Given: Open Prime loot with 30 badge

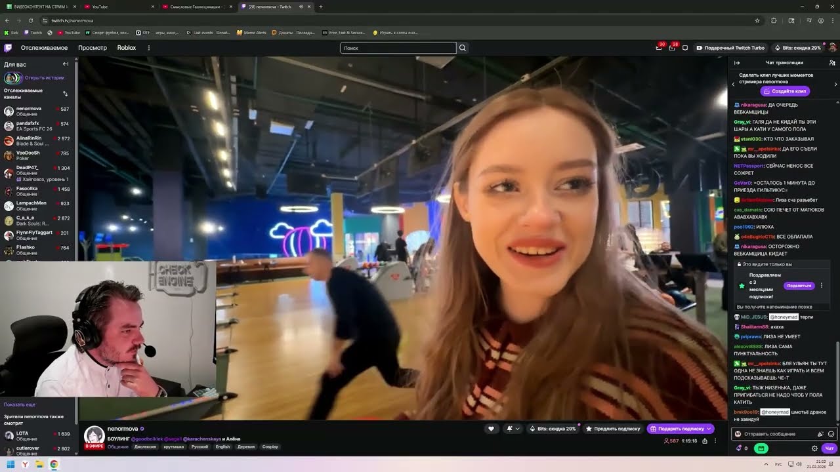Looking at the screenshot, I should (x=658, y=48).
